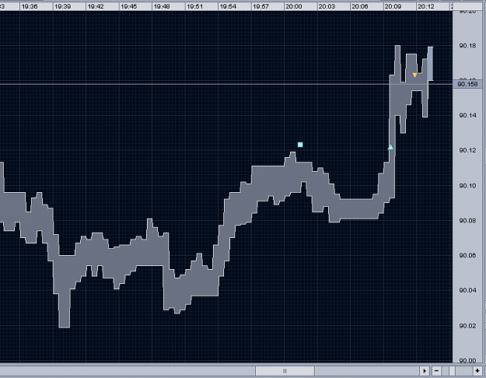Click the 19:39 time axis label

point(63,6)
